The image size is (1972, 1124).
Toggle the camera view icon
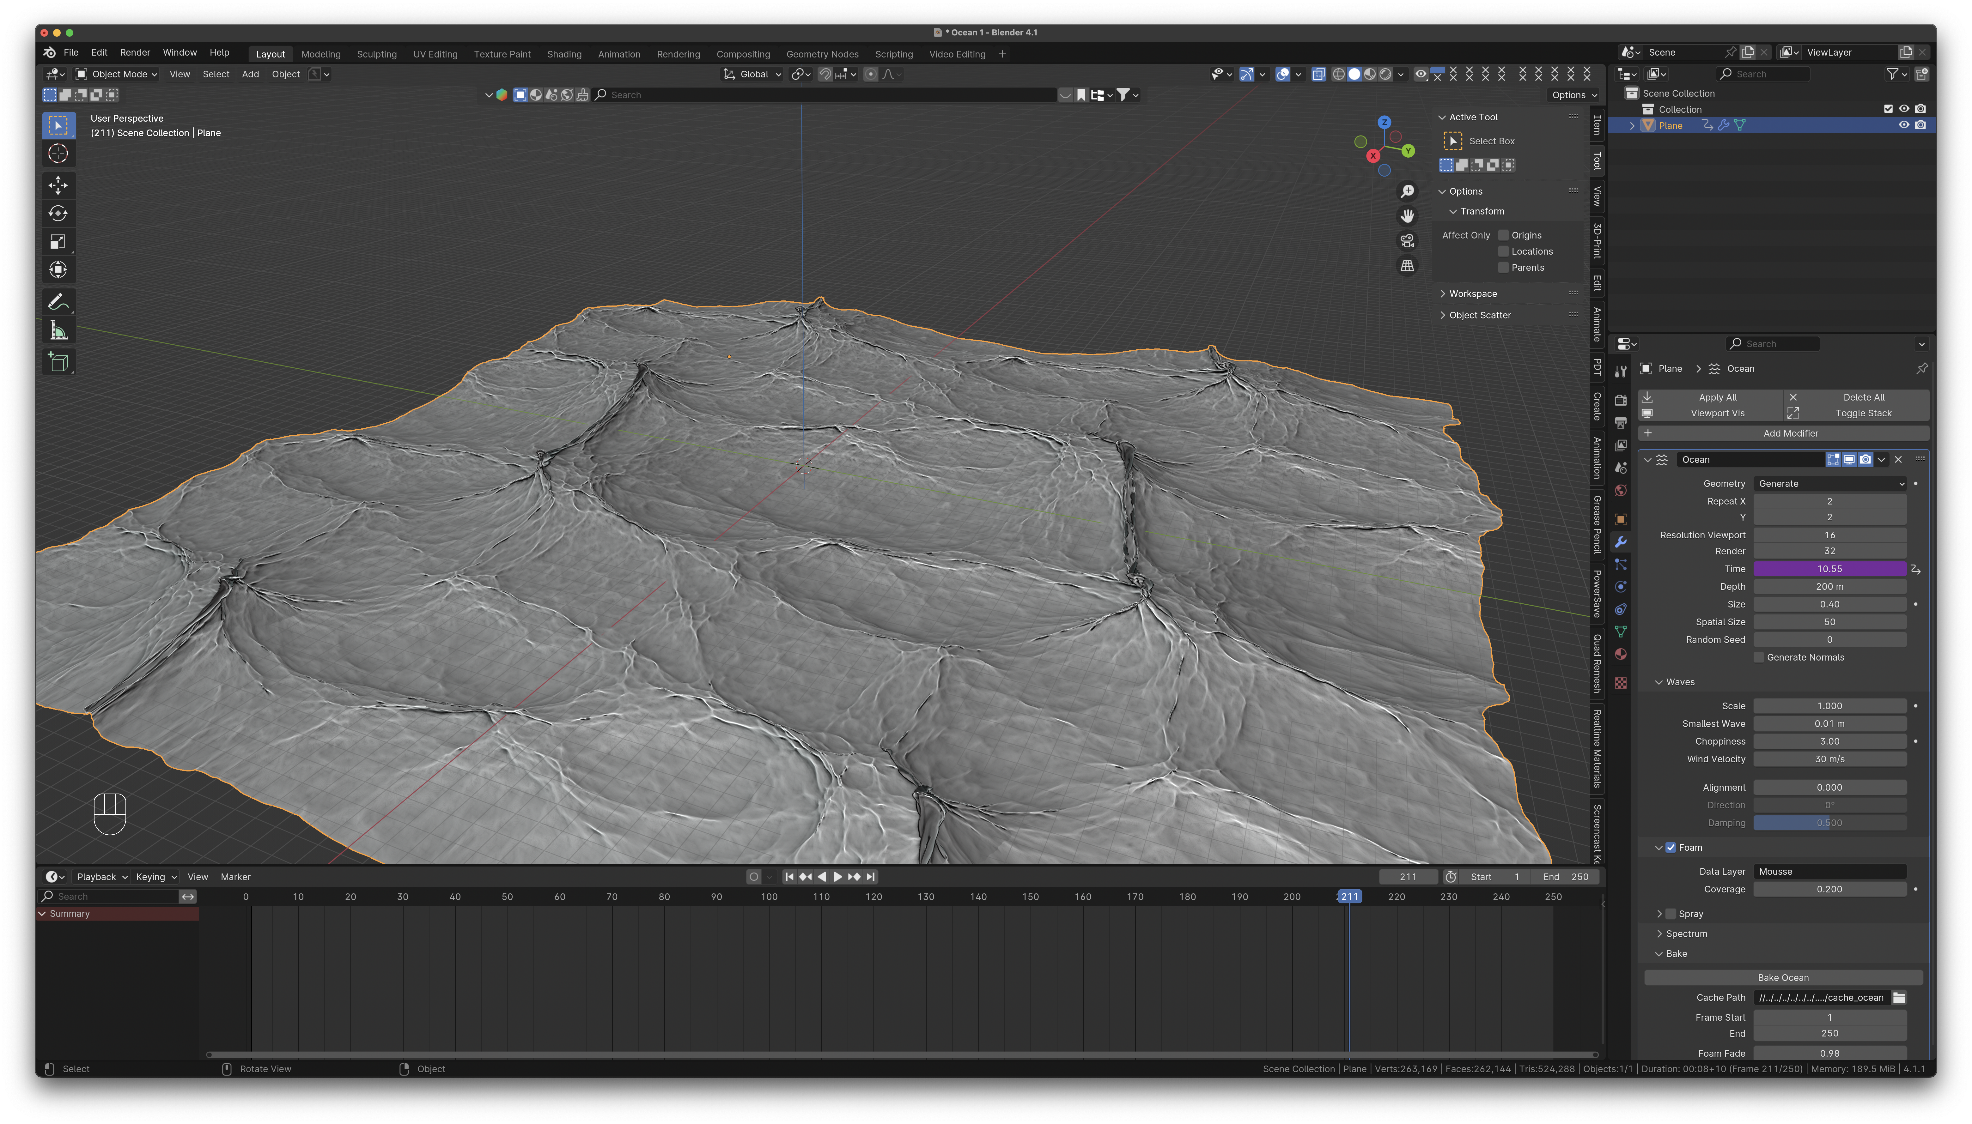1408,241
